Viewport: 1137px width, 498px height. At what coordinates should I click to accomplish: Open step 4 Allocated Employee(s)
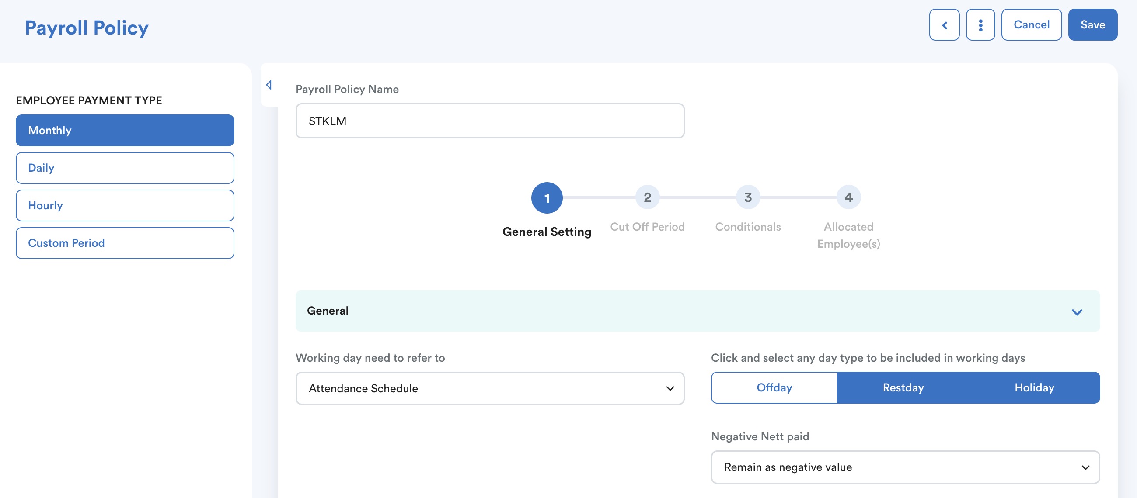pyautogui.click(x=848, y=197)
